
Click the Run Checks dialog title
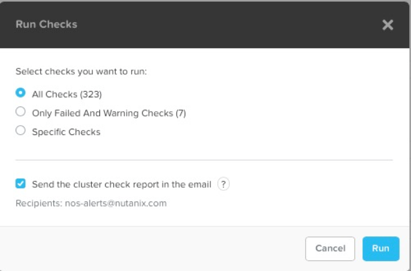46,24
